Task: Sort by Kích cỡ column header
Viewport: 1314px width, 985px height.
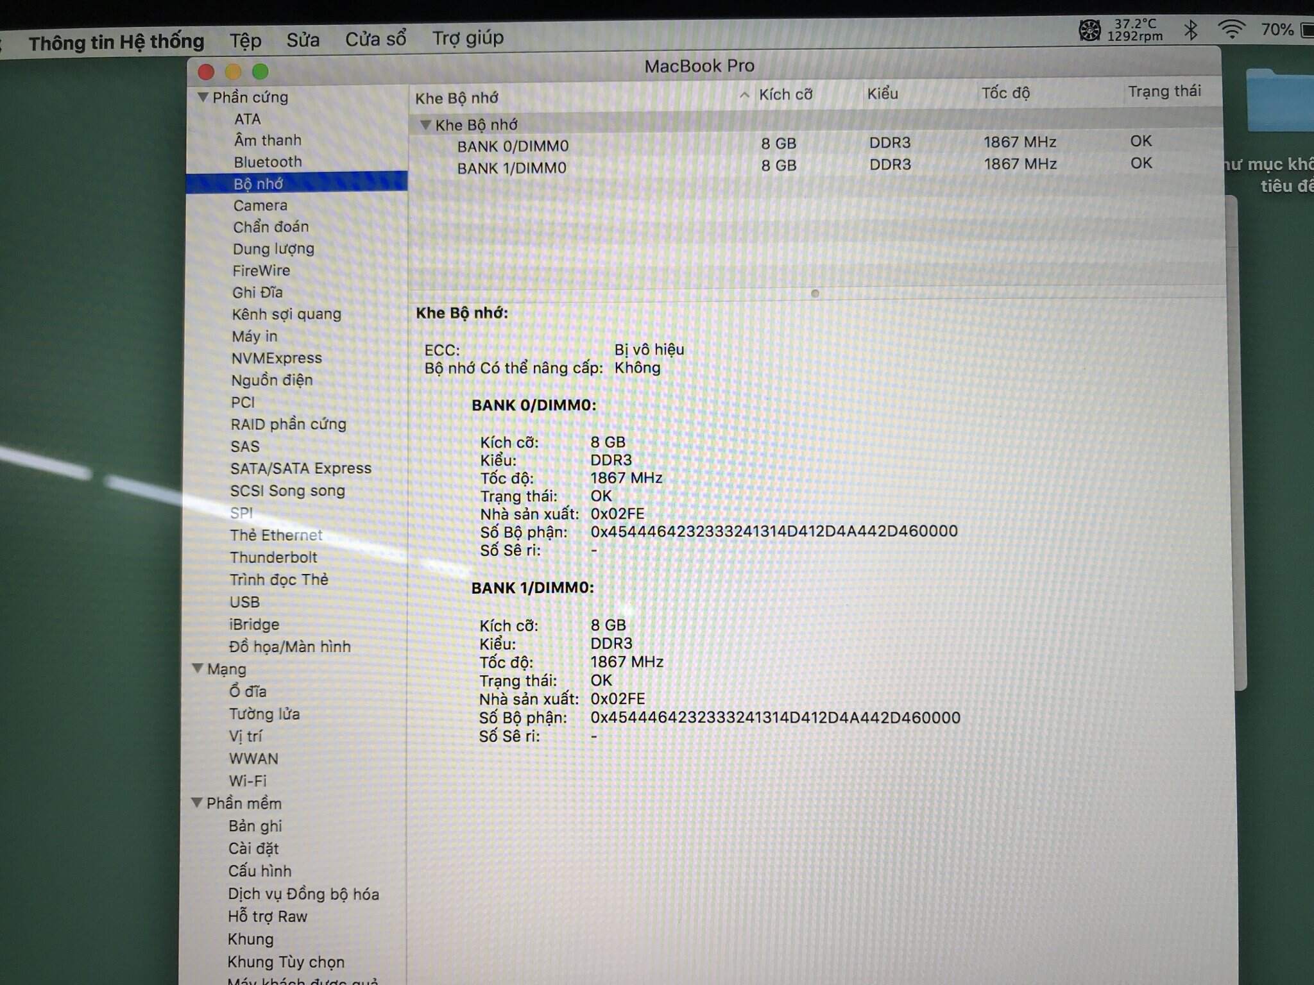Action: (785, 95)
